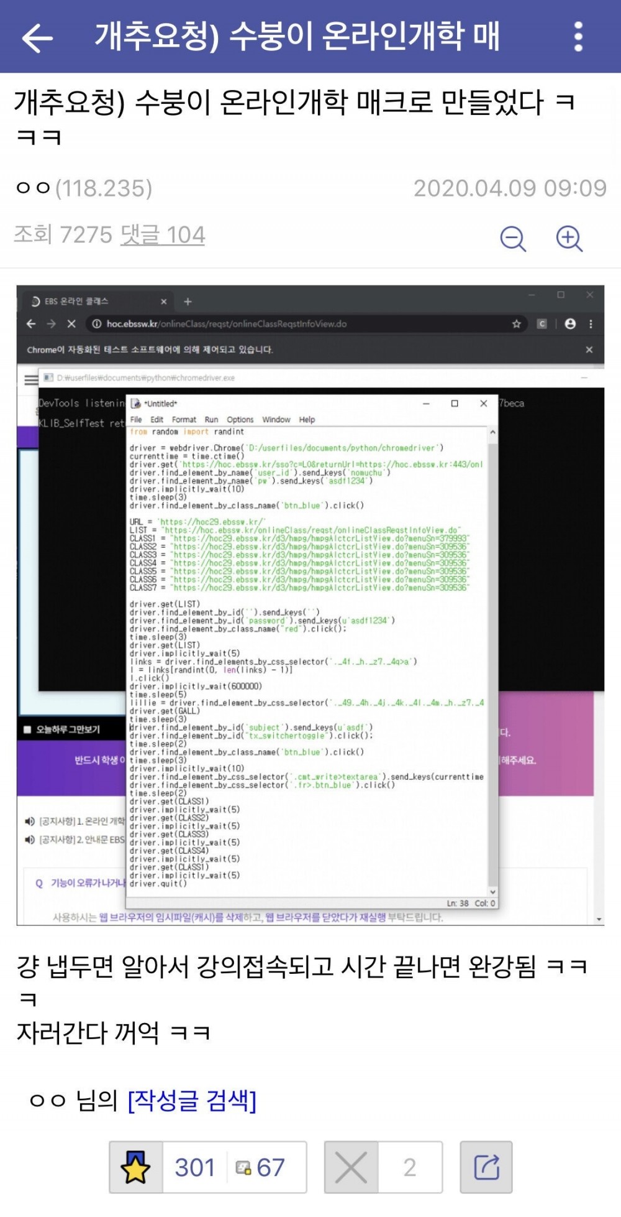Tap the star recommend icon

(x=135, y=1167)
